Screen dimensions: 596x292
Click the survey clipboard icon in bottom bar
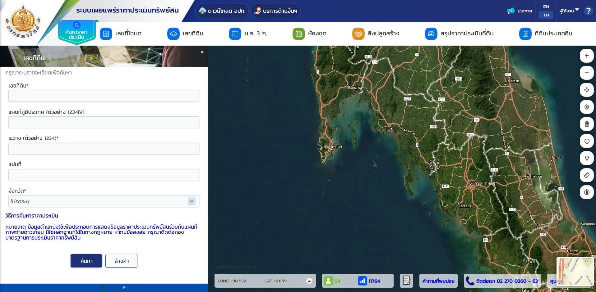point(406,281)
